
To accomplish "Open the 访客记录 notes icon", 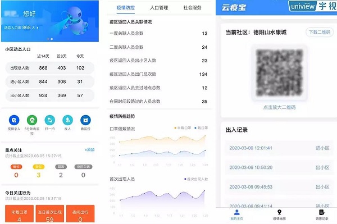I will point(322,212).
